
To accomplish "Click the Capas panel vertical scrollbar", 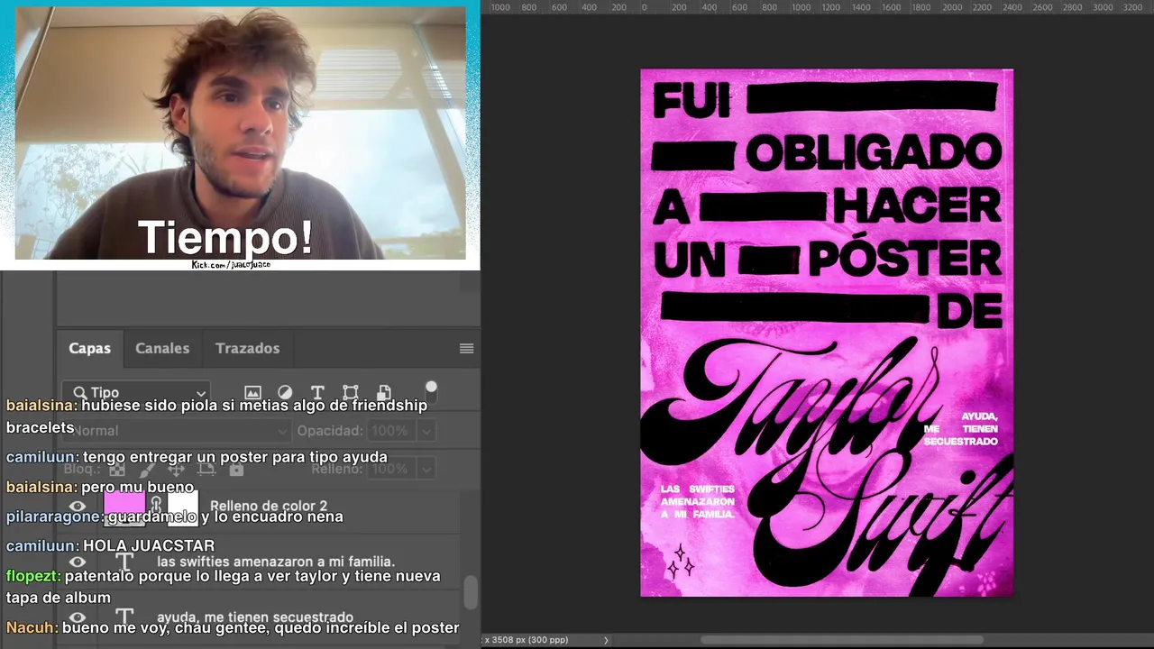I will click(470, 592).
